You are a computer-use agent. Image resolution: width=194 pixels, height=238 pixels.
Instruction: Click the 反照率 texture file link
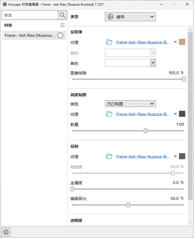[142, 42]
